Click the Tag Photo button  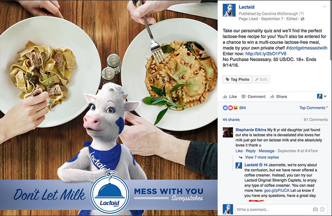[x=237, y=80]
